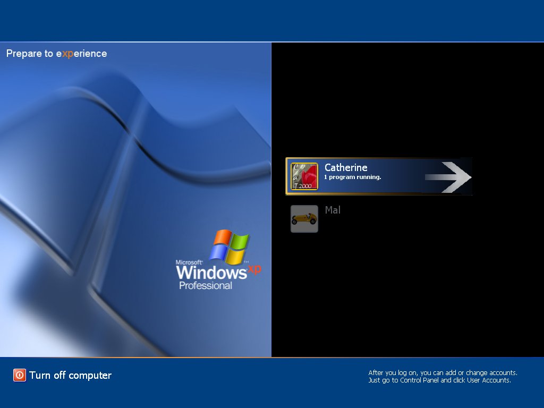
Task: Click the Mal account name label
Action: (333, 210)
